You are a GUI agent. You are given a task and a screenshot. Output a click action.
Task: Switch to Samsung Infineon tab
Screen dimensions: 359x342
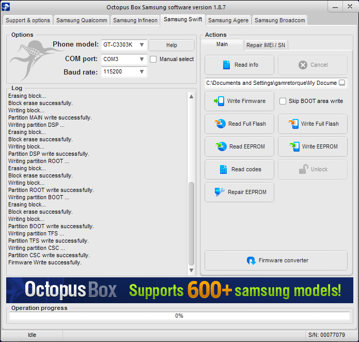135,20
